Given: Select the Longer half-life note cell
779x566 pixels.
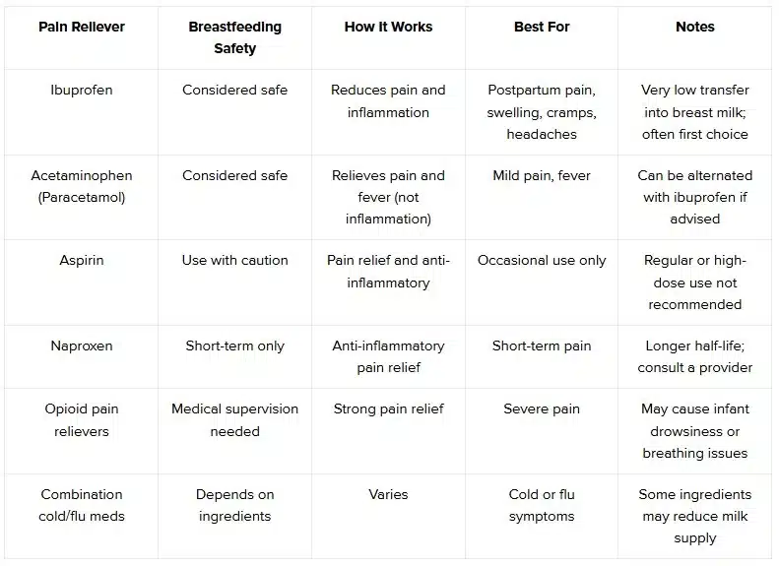Looking at the screenshot, I should pos(695,356).
